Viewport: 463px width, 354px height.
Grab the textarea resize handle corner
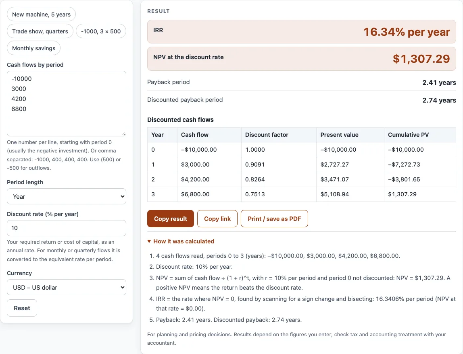point(124,134)
